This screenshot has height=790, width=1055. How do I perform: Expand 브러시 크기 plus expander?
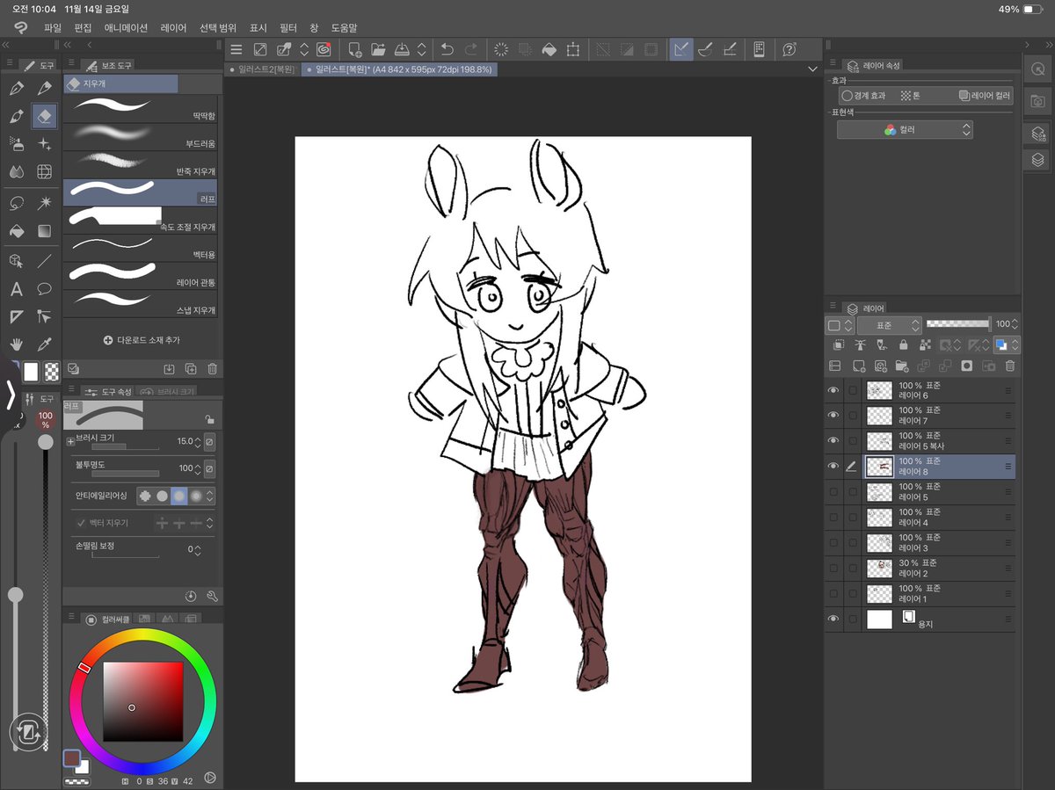tap(70, 441)
